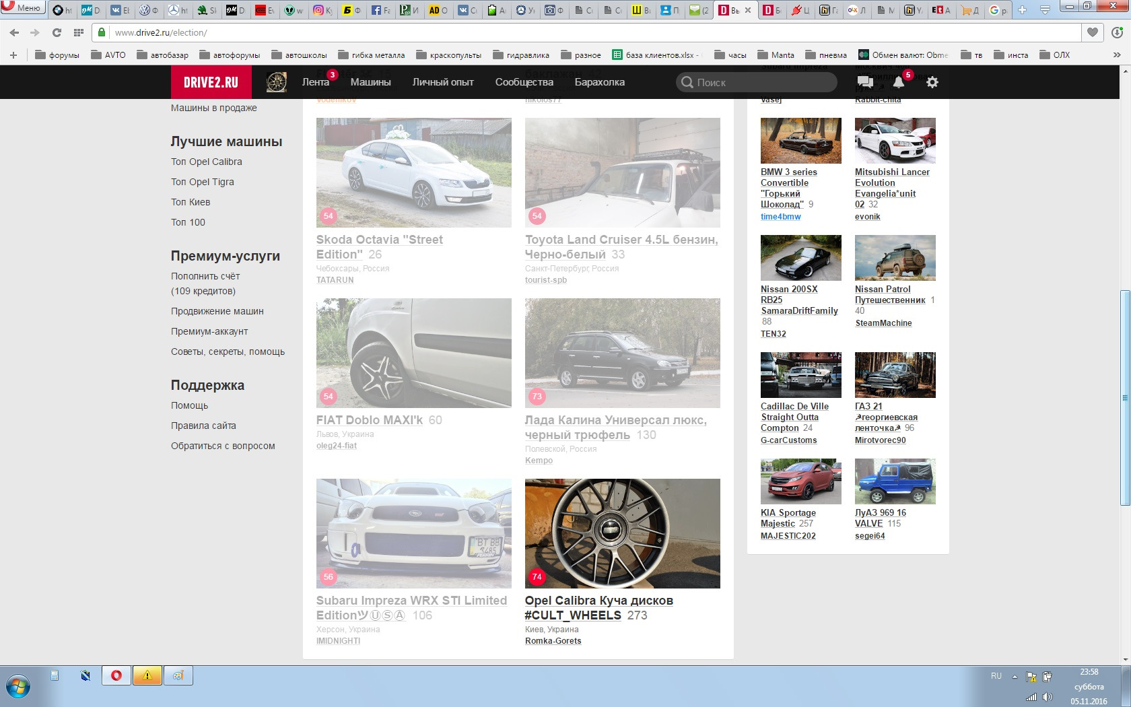Screen dimensions: 1131x707
Task: Click the page vertical scrollbar thumb
Action: pos(1125,397)
